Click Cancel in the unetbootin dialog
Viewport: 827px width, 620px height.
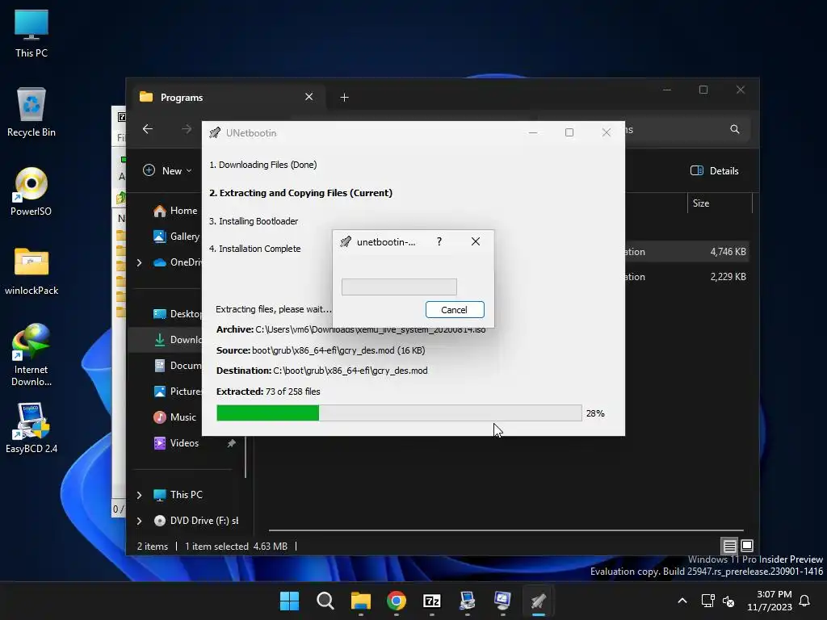click(455, 309)
